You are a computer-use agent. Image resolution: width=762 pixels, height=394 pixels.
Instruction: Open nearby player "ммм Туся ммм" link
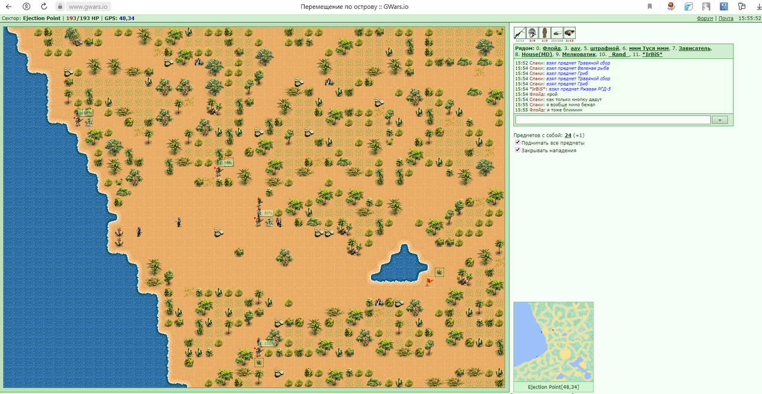click(x=648, y=48)
